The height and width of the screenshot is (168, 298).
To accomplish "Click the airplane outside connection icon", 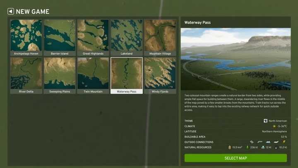I will point(276,142).
